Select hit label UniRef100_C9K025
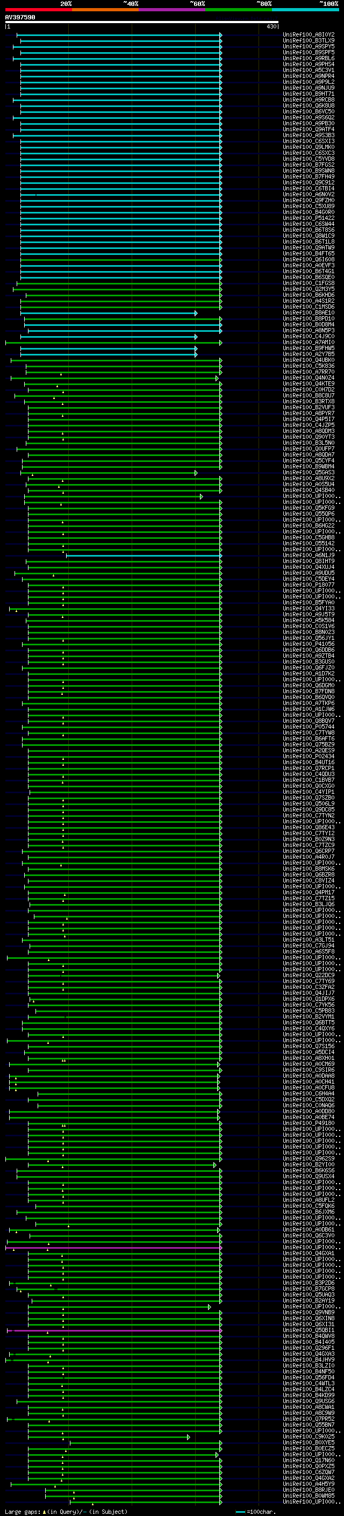This screenshot has width=344, height=1516. click(309, 1436)
